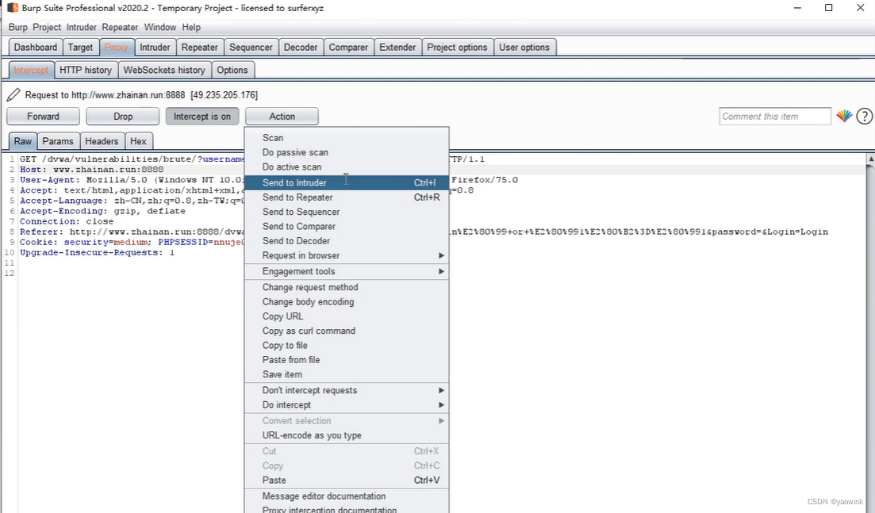Switch to the Target tab
This screenshot has height=513, width=875.
pos(80,48)
